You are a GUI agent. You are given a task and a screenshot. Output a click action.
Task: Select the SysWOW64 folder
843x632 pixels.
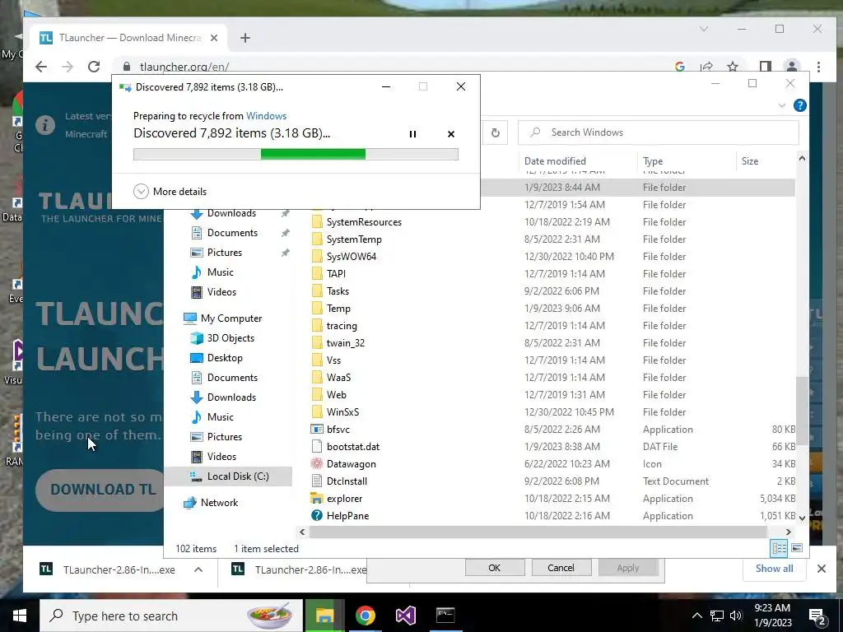click(x=351, y=257)
